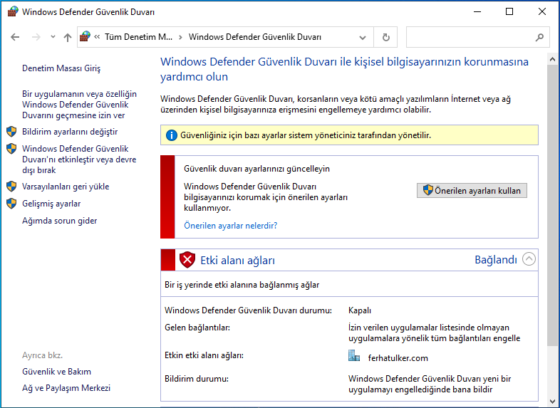The height and width of the screenshot is (408, 560).
Task: Collapse Etki alanı ağları with circle chevron
Action: point(529,259)
